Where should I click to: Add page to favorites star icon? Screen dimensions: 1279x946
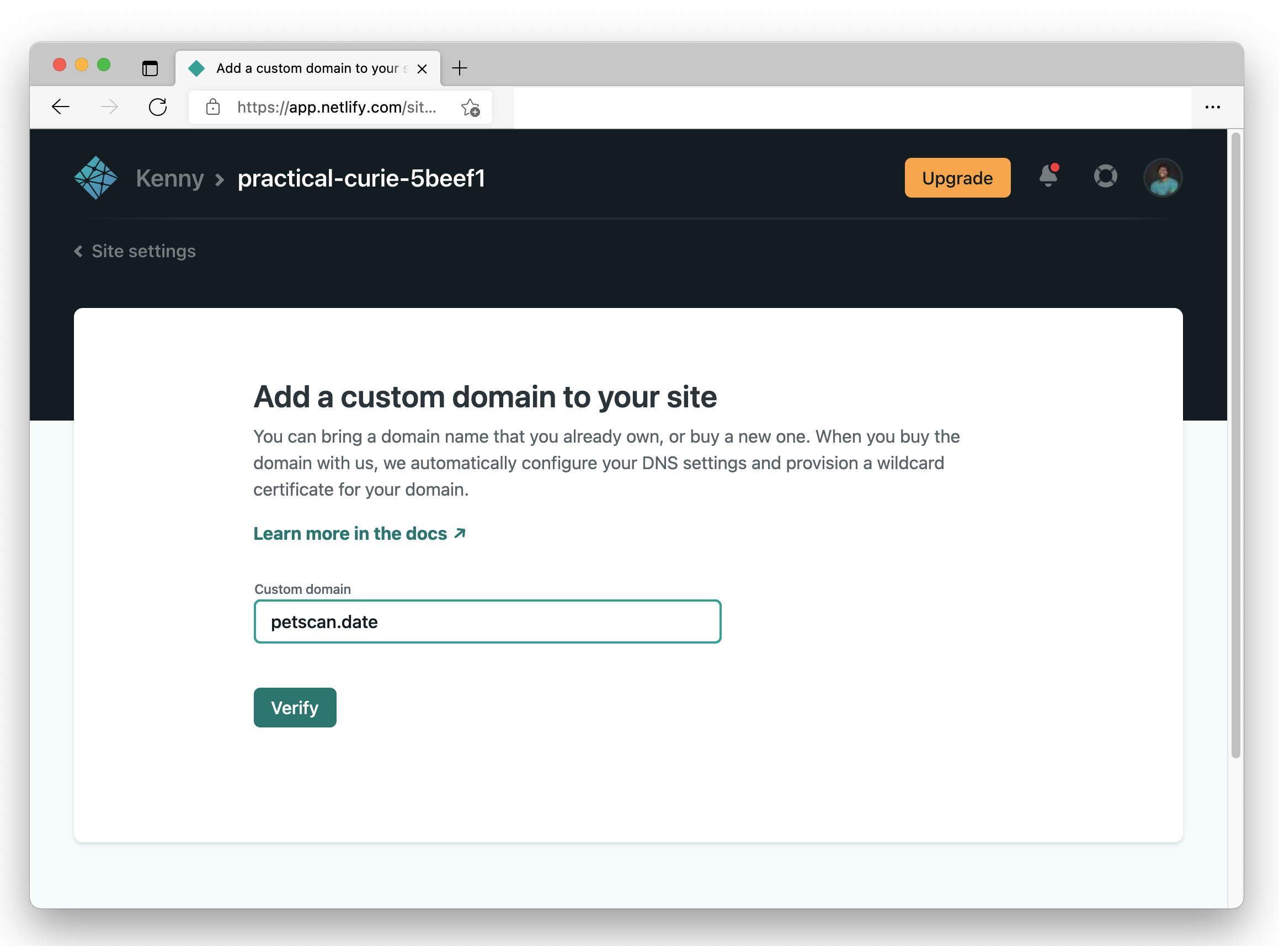point(471,107)
